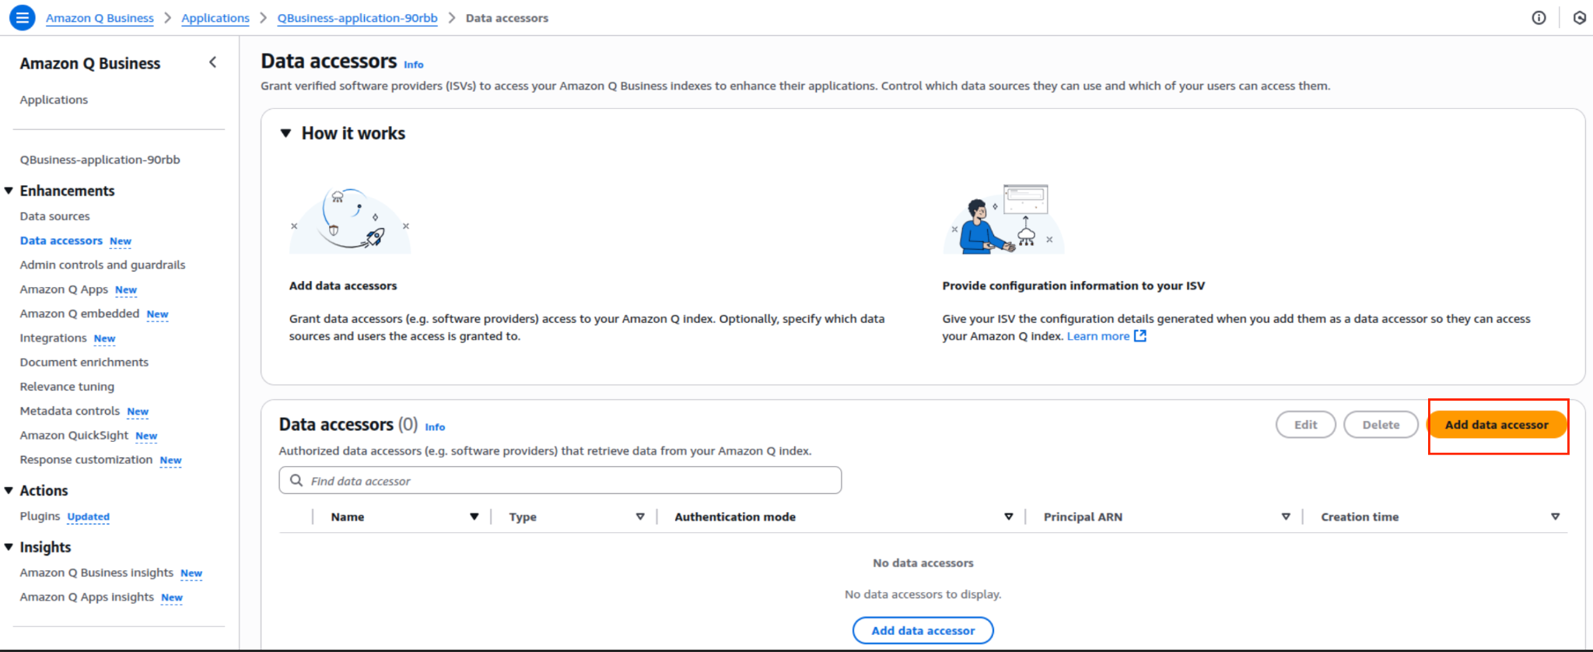Select Data accessors in sidebar
This screenshot has height=652, width=1593.
pyautogui.click(x=61, y=240)
